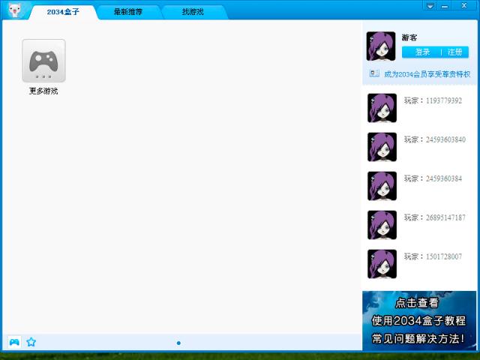Select text 玩家：1193779392
480x360 pixels.
pyautogui.click(x=433, y=100)
